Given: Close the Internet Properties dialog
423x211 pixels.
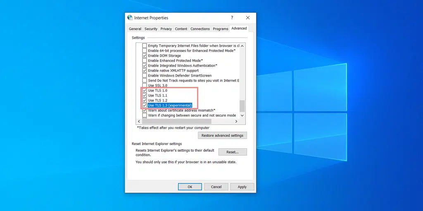Looking at the screenshot, I should 248,18.
